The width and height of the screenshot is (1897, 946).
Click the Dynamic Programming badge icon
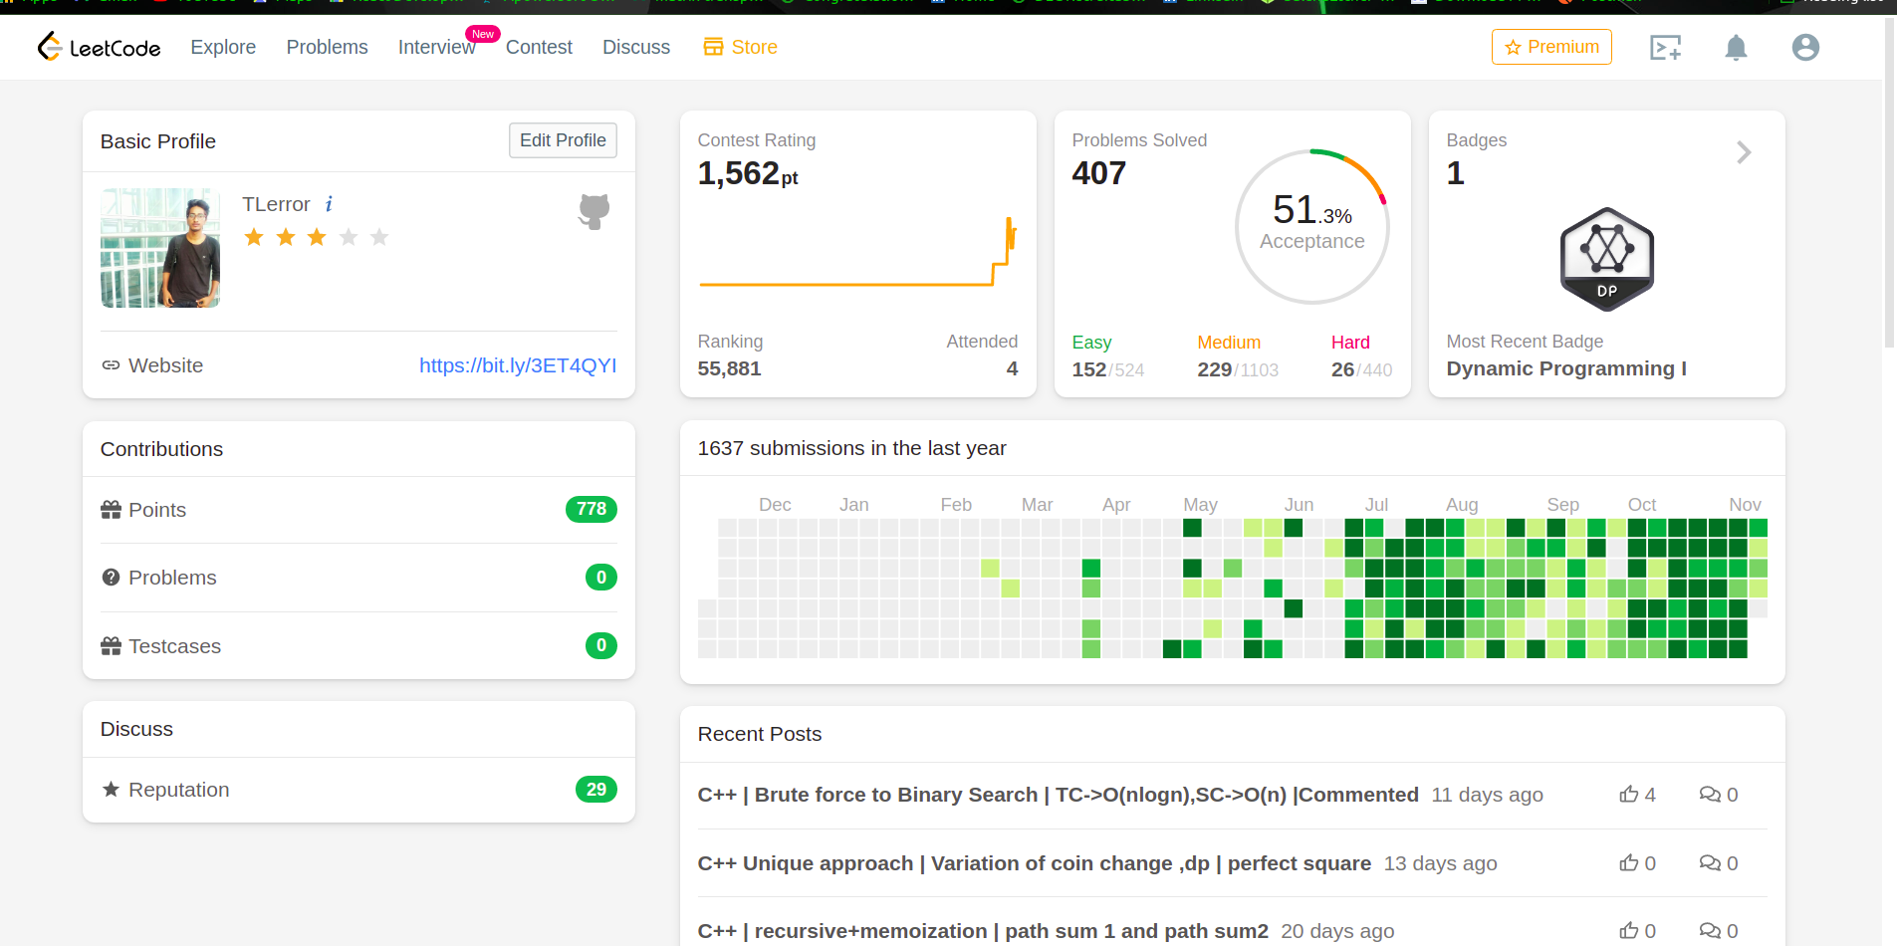tap(1606, 259)
